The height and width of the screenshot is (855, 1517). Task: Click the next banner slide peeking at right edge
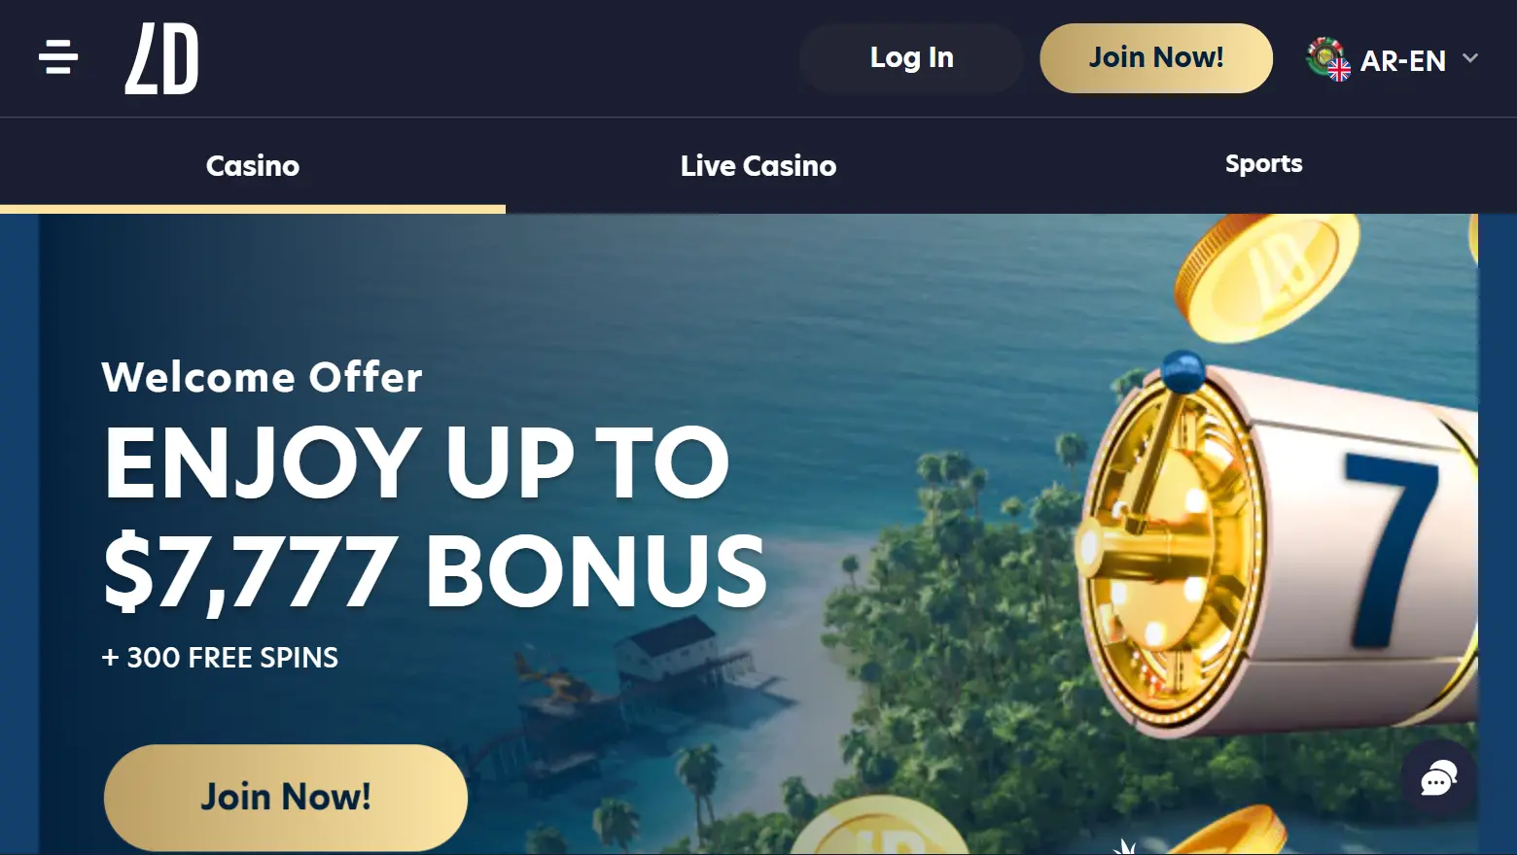1498,534
